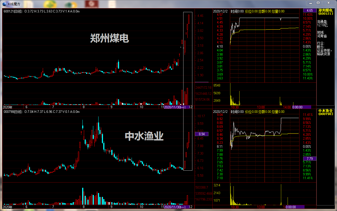Click the white 8.11 reference price
Screen dimensions: 337x211
[220, 146]
